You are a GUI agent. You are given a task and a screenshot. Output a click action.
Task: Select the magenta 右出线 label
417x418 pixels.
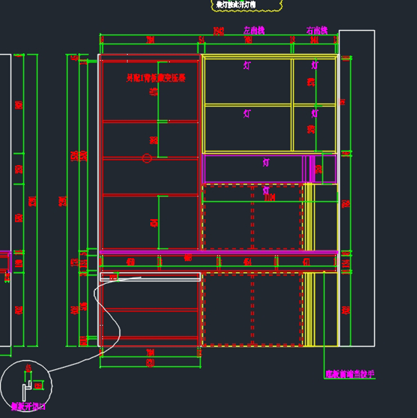tap(317, 31)
